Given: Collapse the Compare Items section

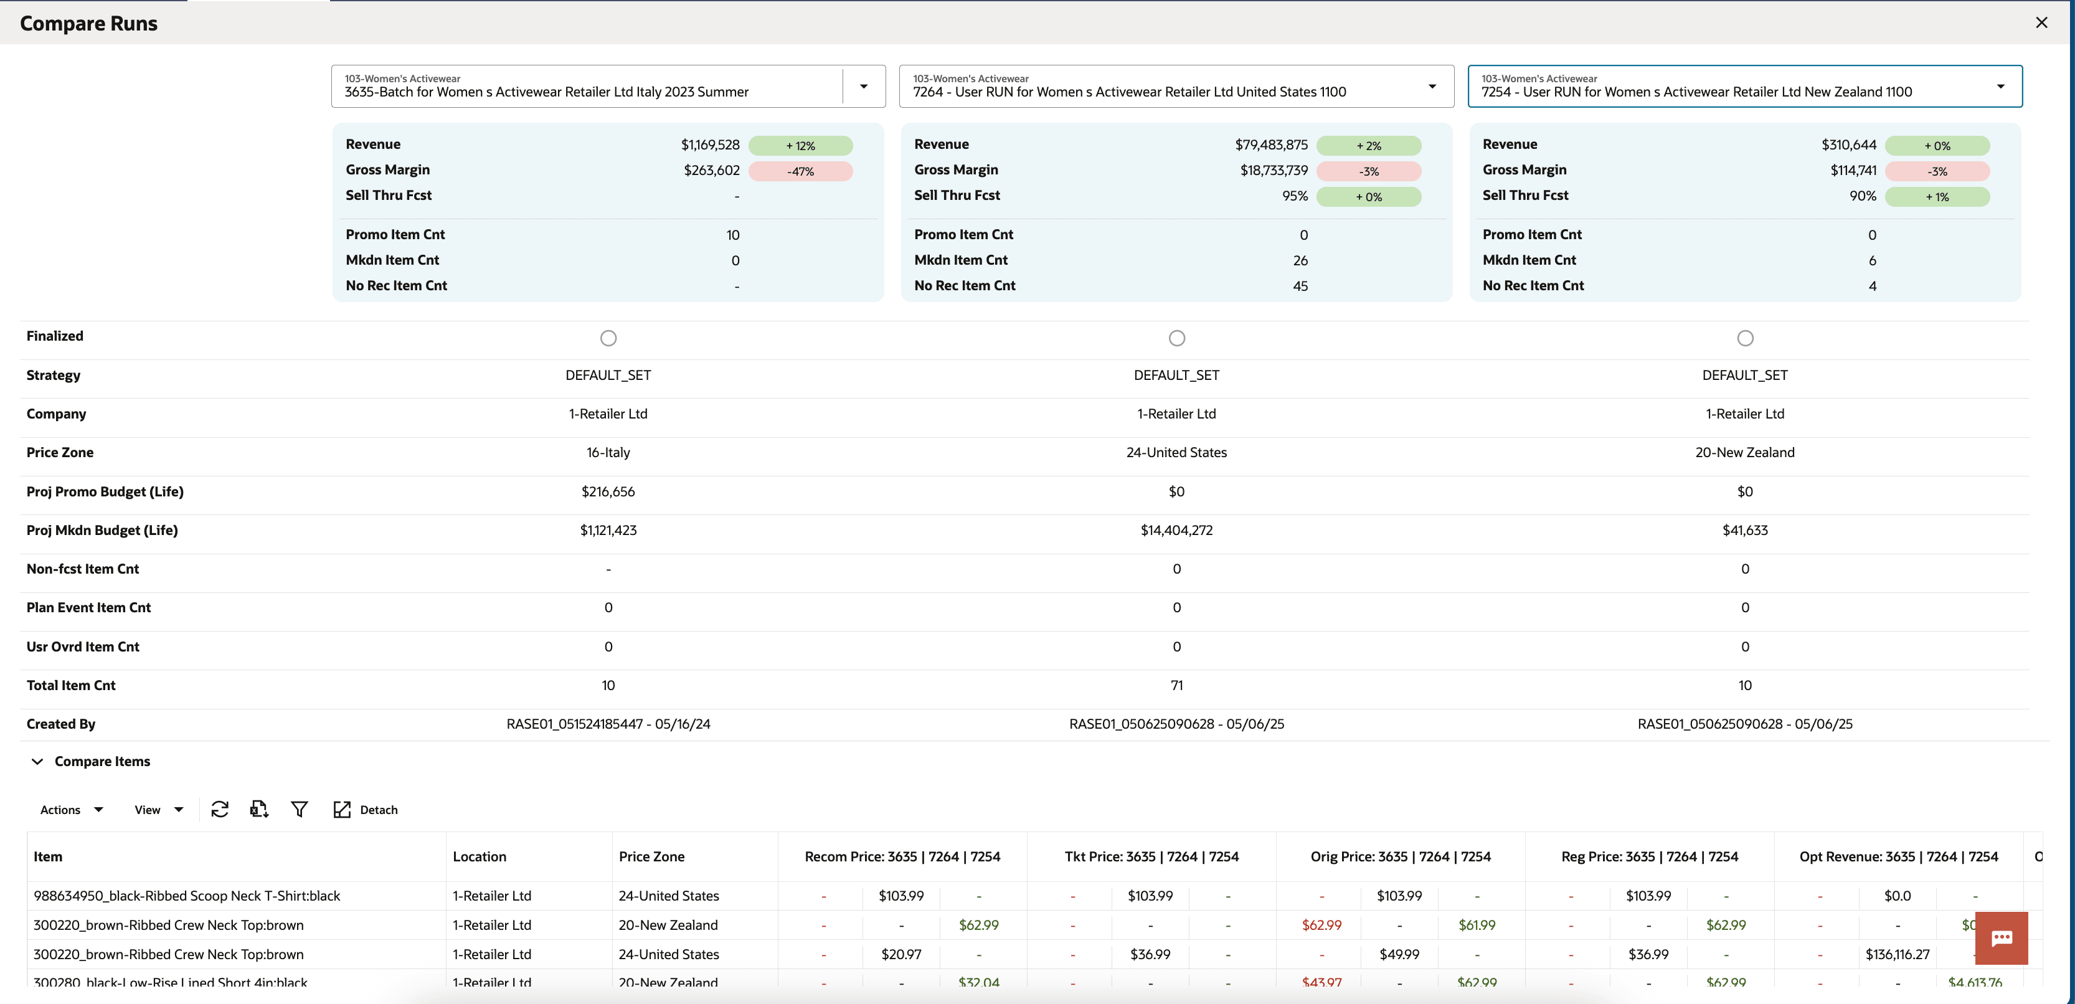Looking at the screenshot, I should point(37,760).
